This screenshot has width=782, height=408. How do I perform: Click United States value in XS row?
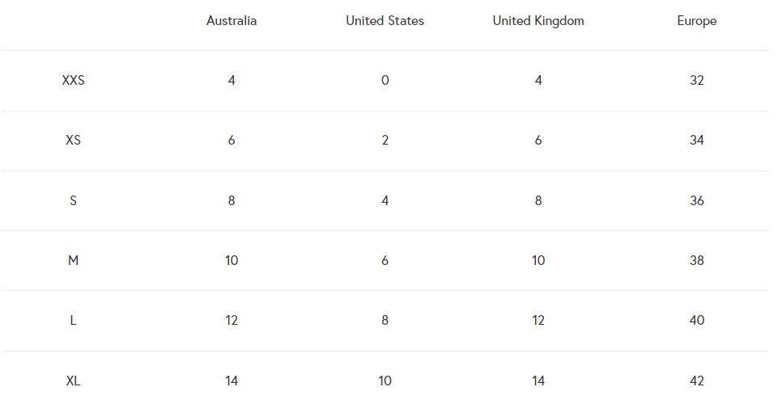(x=385, y=141)
